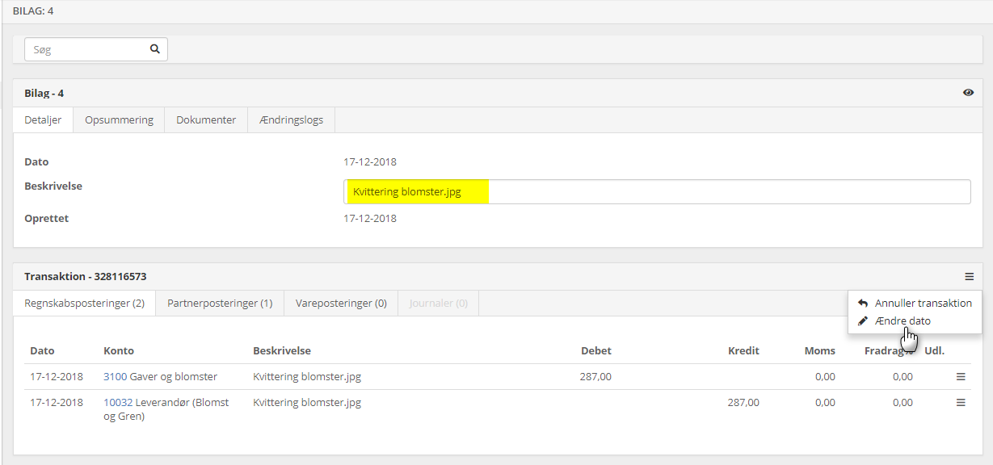Select Annuller transaktion menu entry
The width and height of the screenshot is (993, 465).
(x=923, y=304)
